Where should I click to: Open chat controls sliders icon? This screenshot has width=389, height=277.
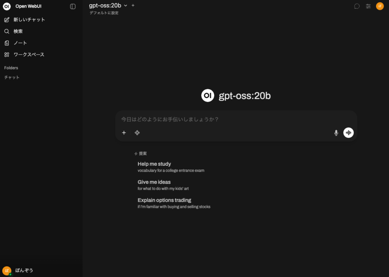368,6
